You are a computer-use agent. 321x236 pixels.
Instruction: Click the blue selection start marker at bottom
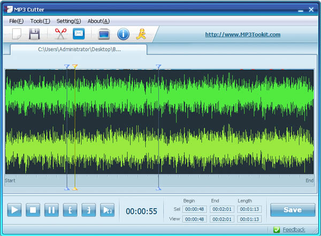(67, 188)
